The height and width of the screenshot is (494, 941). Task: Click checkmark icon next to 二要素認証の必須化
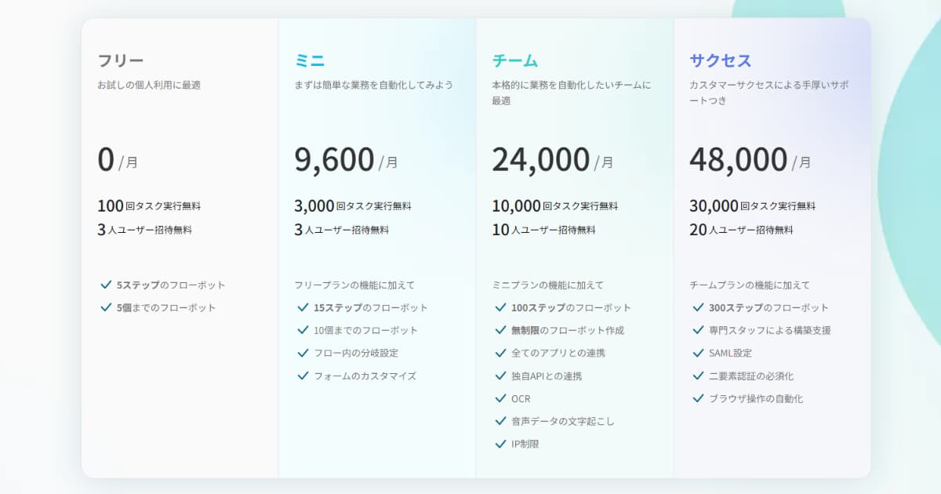tap(698, 376)
